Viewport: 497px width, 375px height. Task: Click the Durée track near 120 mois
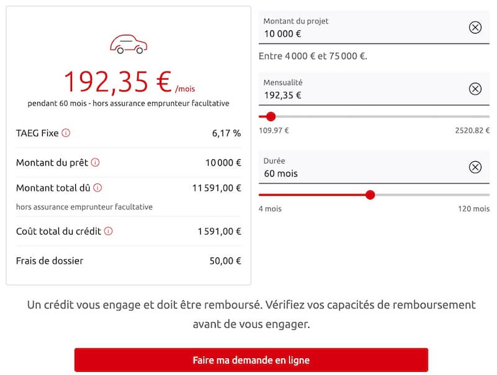tap(481, 195)
